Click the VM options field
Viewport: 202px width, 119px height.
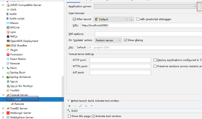148,34
